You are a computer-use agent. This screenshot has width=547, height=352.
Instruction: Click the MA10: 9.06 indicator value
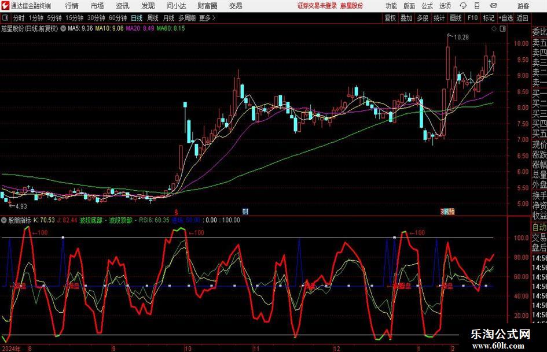(x=109, y=28)
